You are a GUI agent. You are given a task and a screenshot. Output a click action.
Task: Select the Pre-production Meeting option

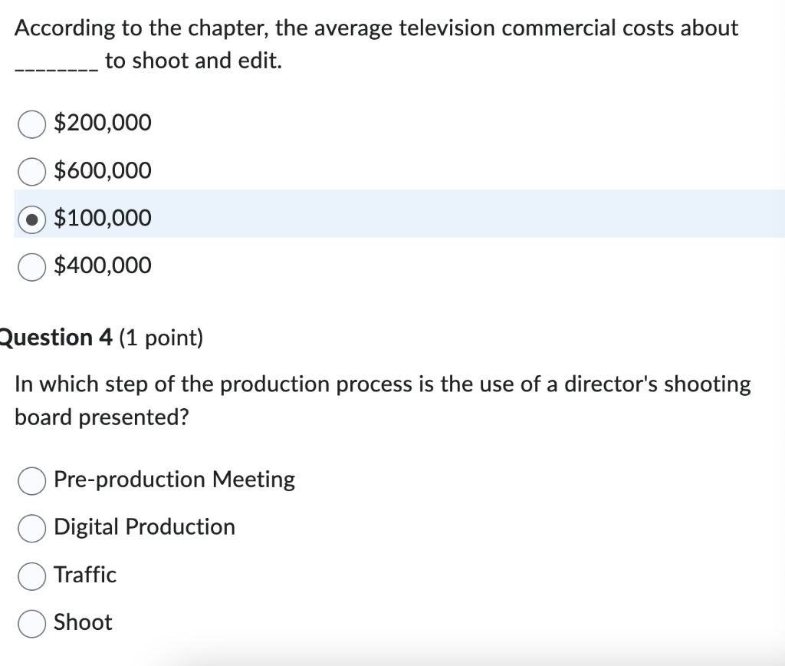(31, 481)
